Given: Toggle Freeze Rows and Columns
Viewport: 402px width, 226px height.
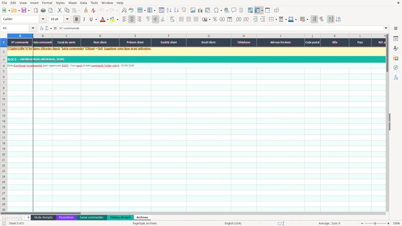Looking at the screenshot, I should coord(257,10).
